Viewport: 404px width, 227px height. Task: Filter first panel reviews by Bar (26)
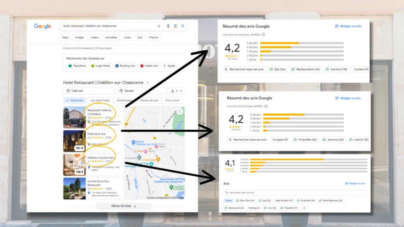coord(277,69)
